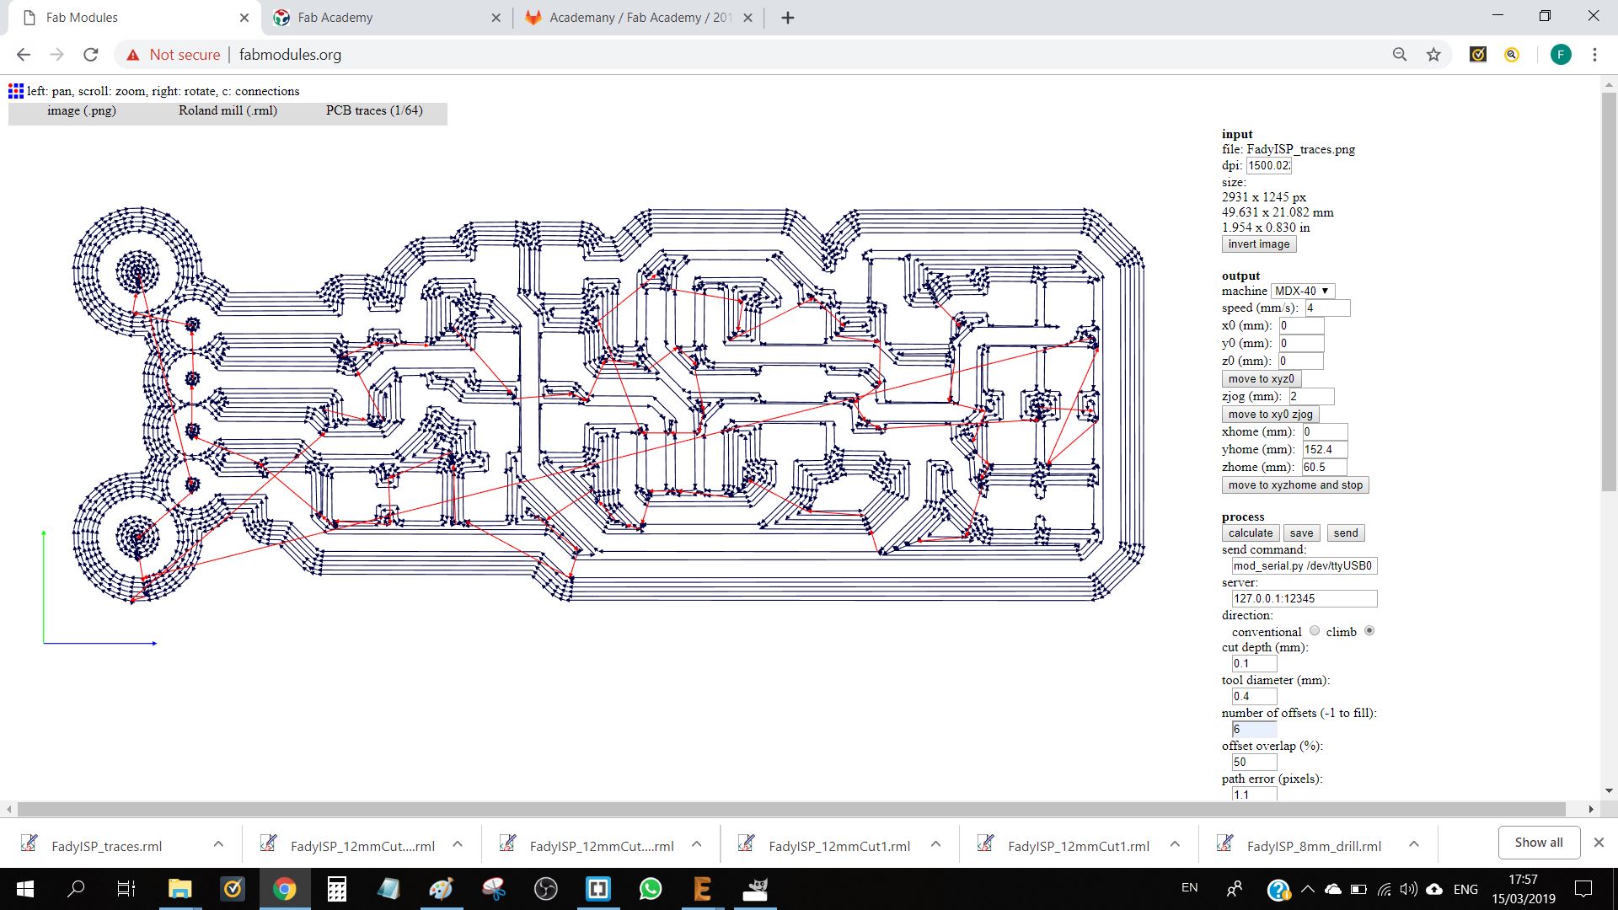Screen dimensions: 1618x910
Task: Select the climb direction radio button
Action: pos(1369,630)
